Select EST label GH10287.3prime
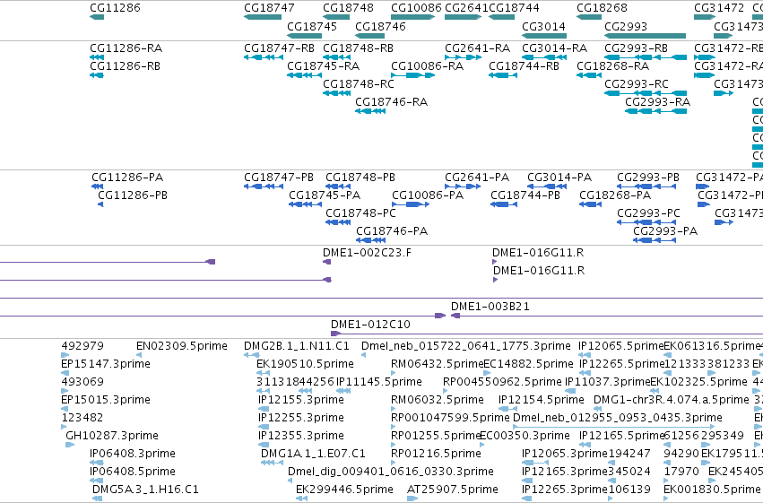 tap(112, 436)
